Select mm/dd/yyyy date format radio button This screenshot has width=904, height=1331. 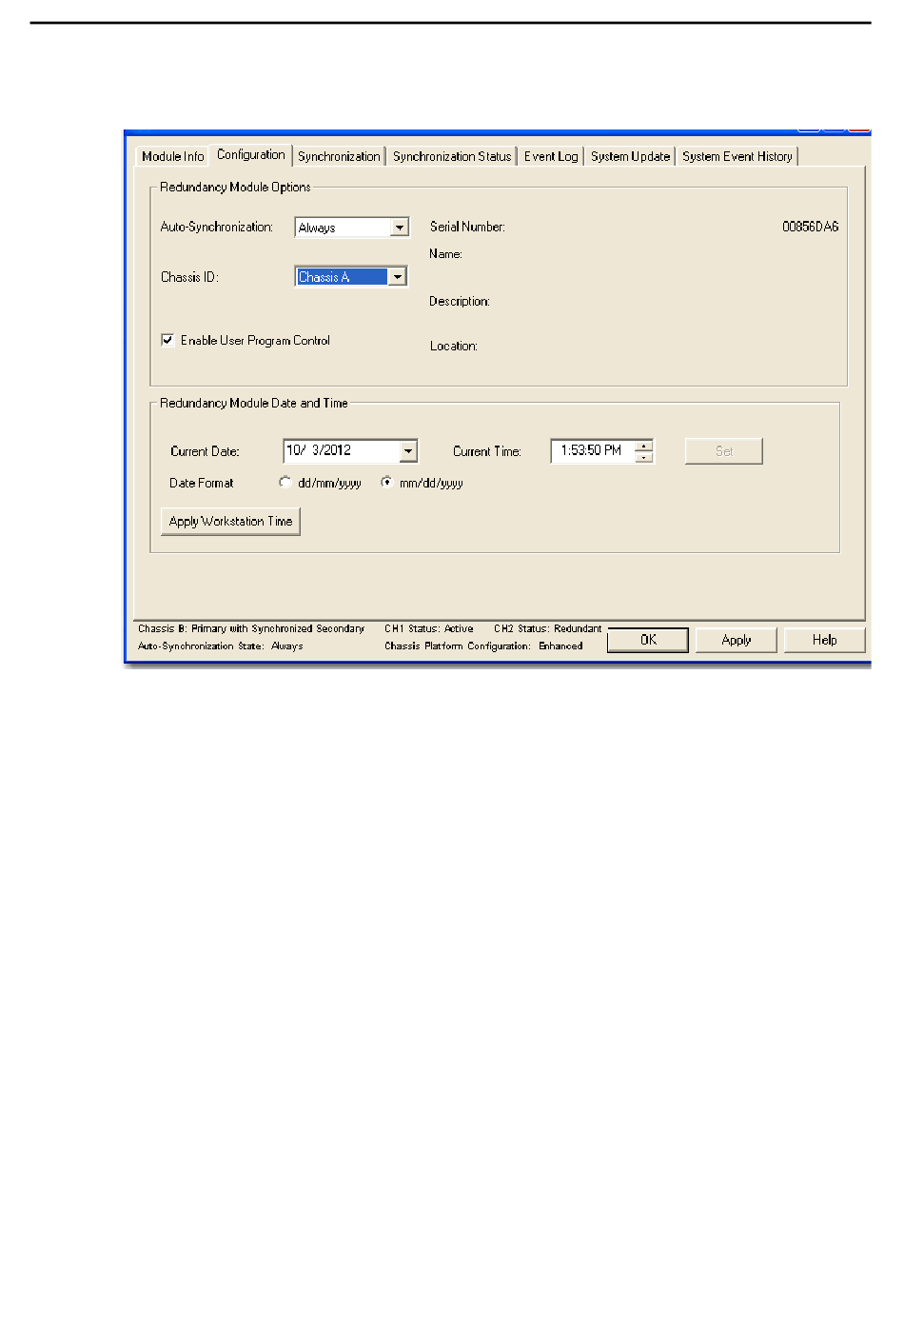(386, 483)
